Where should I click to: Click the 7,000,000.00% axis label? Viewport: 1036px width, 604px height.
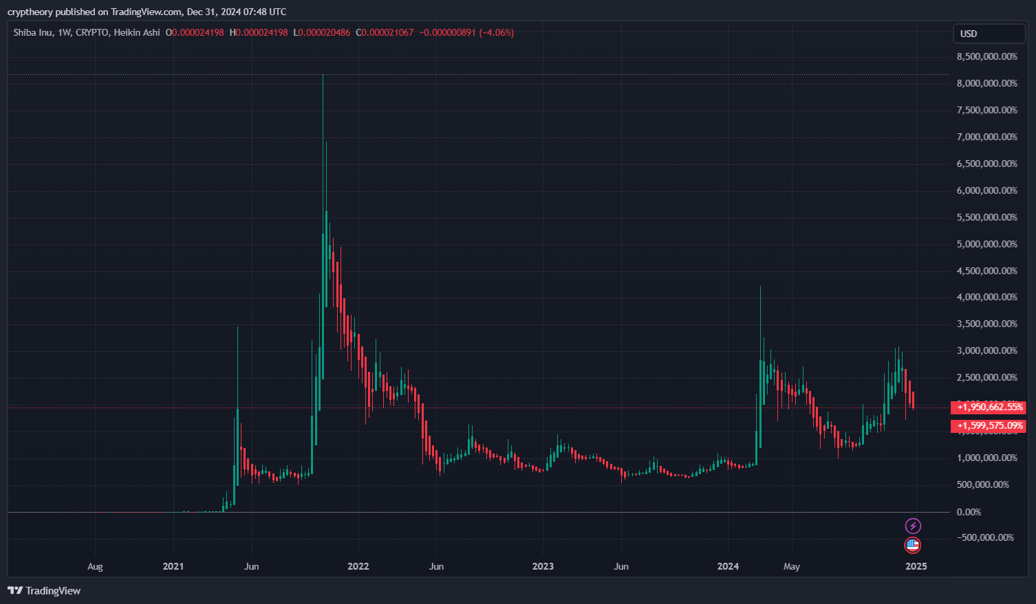click(x=987, y=137)
